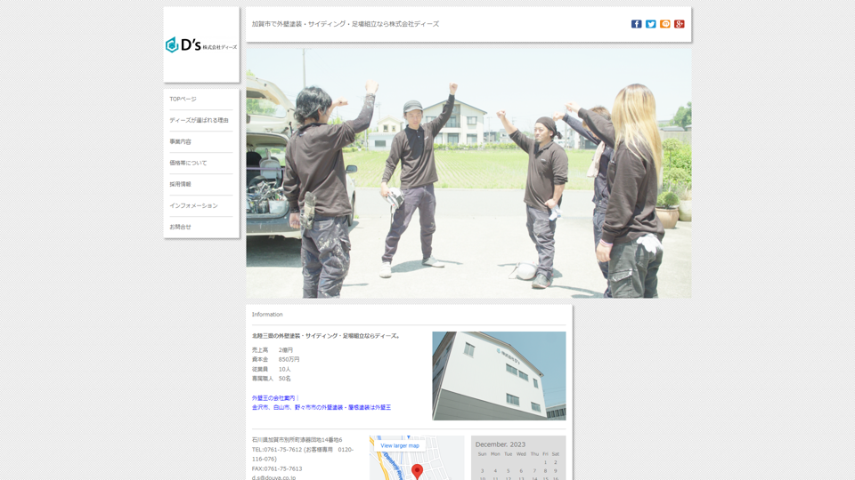Click the Facebook share icon
This screenshot has width=855, height=480.
click(x=636, y=24)
